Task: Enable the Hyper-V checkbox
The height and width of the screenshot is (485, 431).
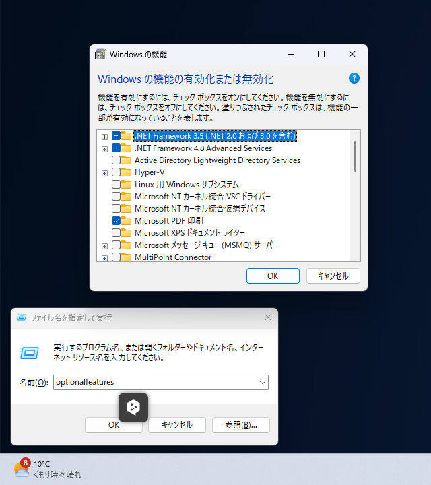Action: coord(116,172)
